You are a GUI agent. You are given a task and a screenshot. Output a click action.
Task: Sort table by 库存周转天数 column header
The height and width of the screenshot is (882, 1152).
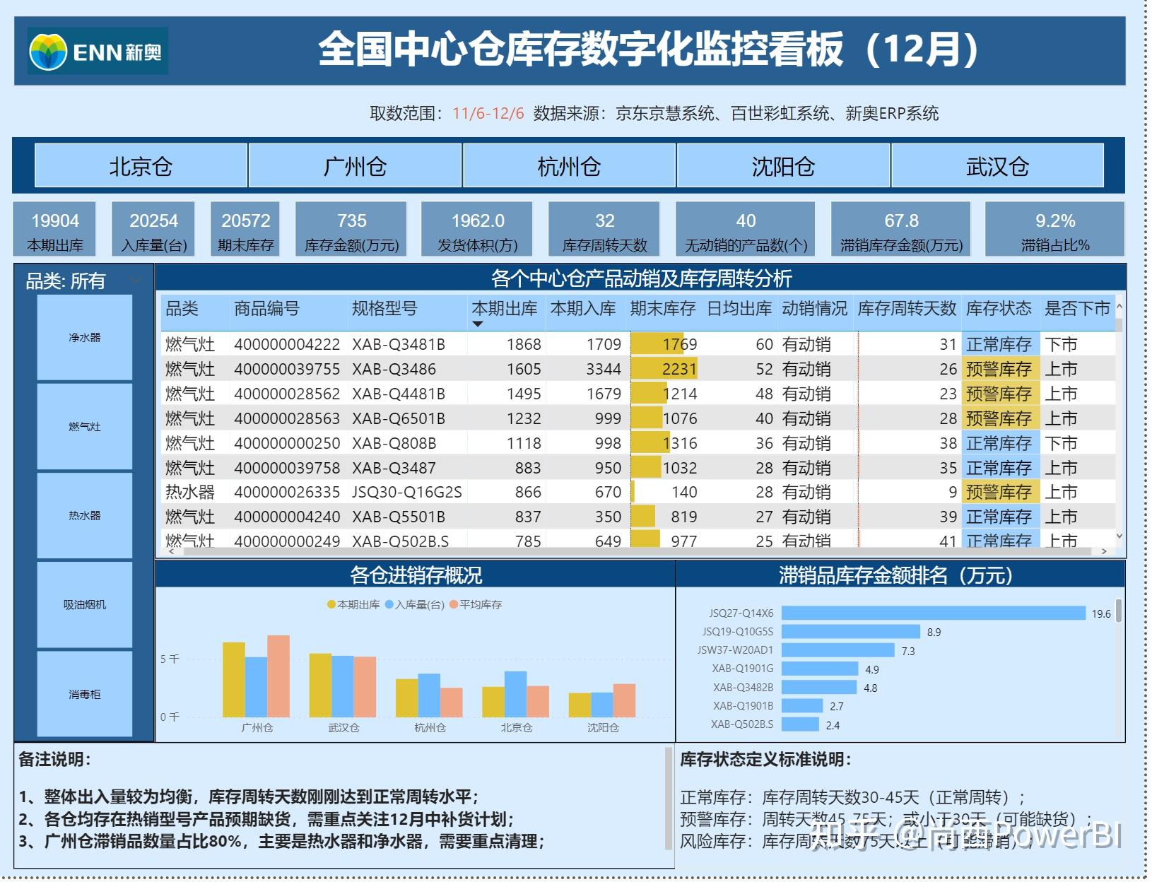point(906,309)
